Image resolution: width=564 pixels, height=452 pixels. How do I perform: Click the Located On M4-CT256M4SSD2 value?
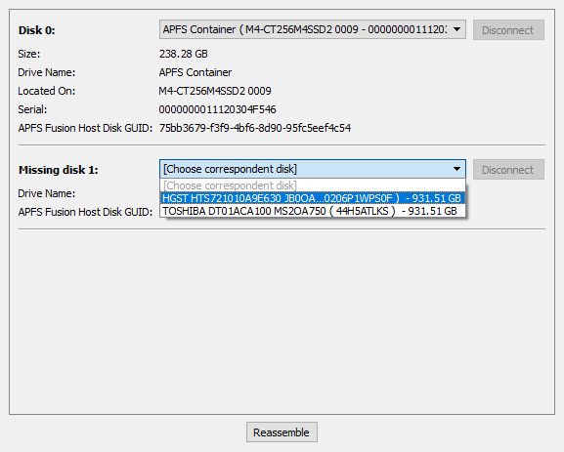(x=215, y=91)
